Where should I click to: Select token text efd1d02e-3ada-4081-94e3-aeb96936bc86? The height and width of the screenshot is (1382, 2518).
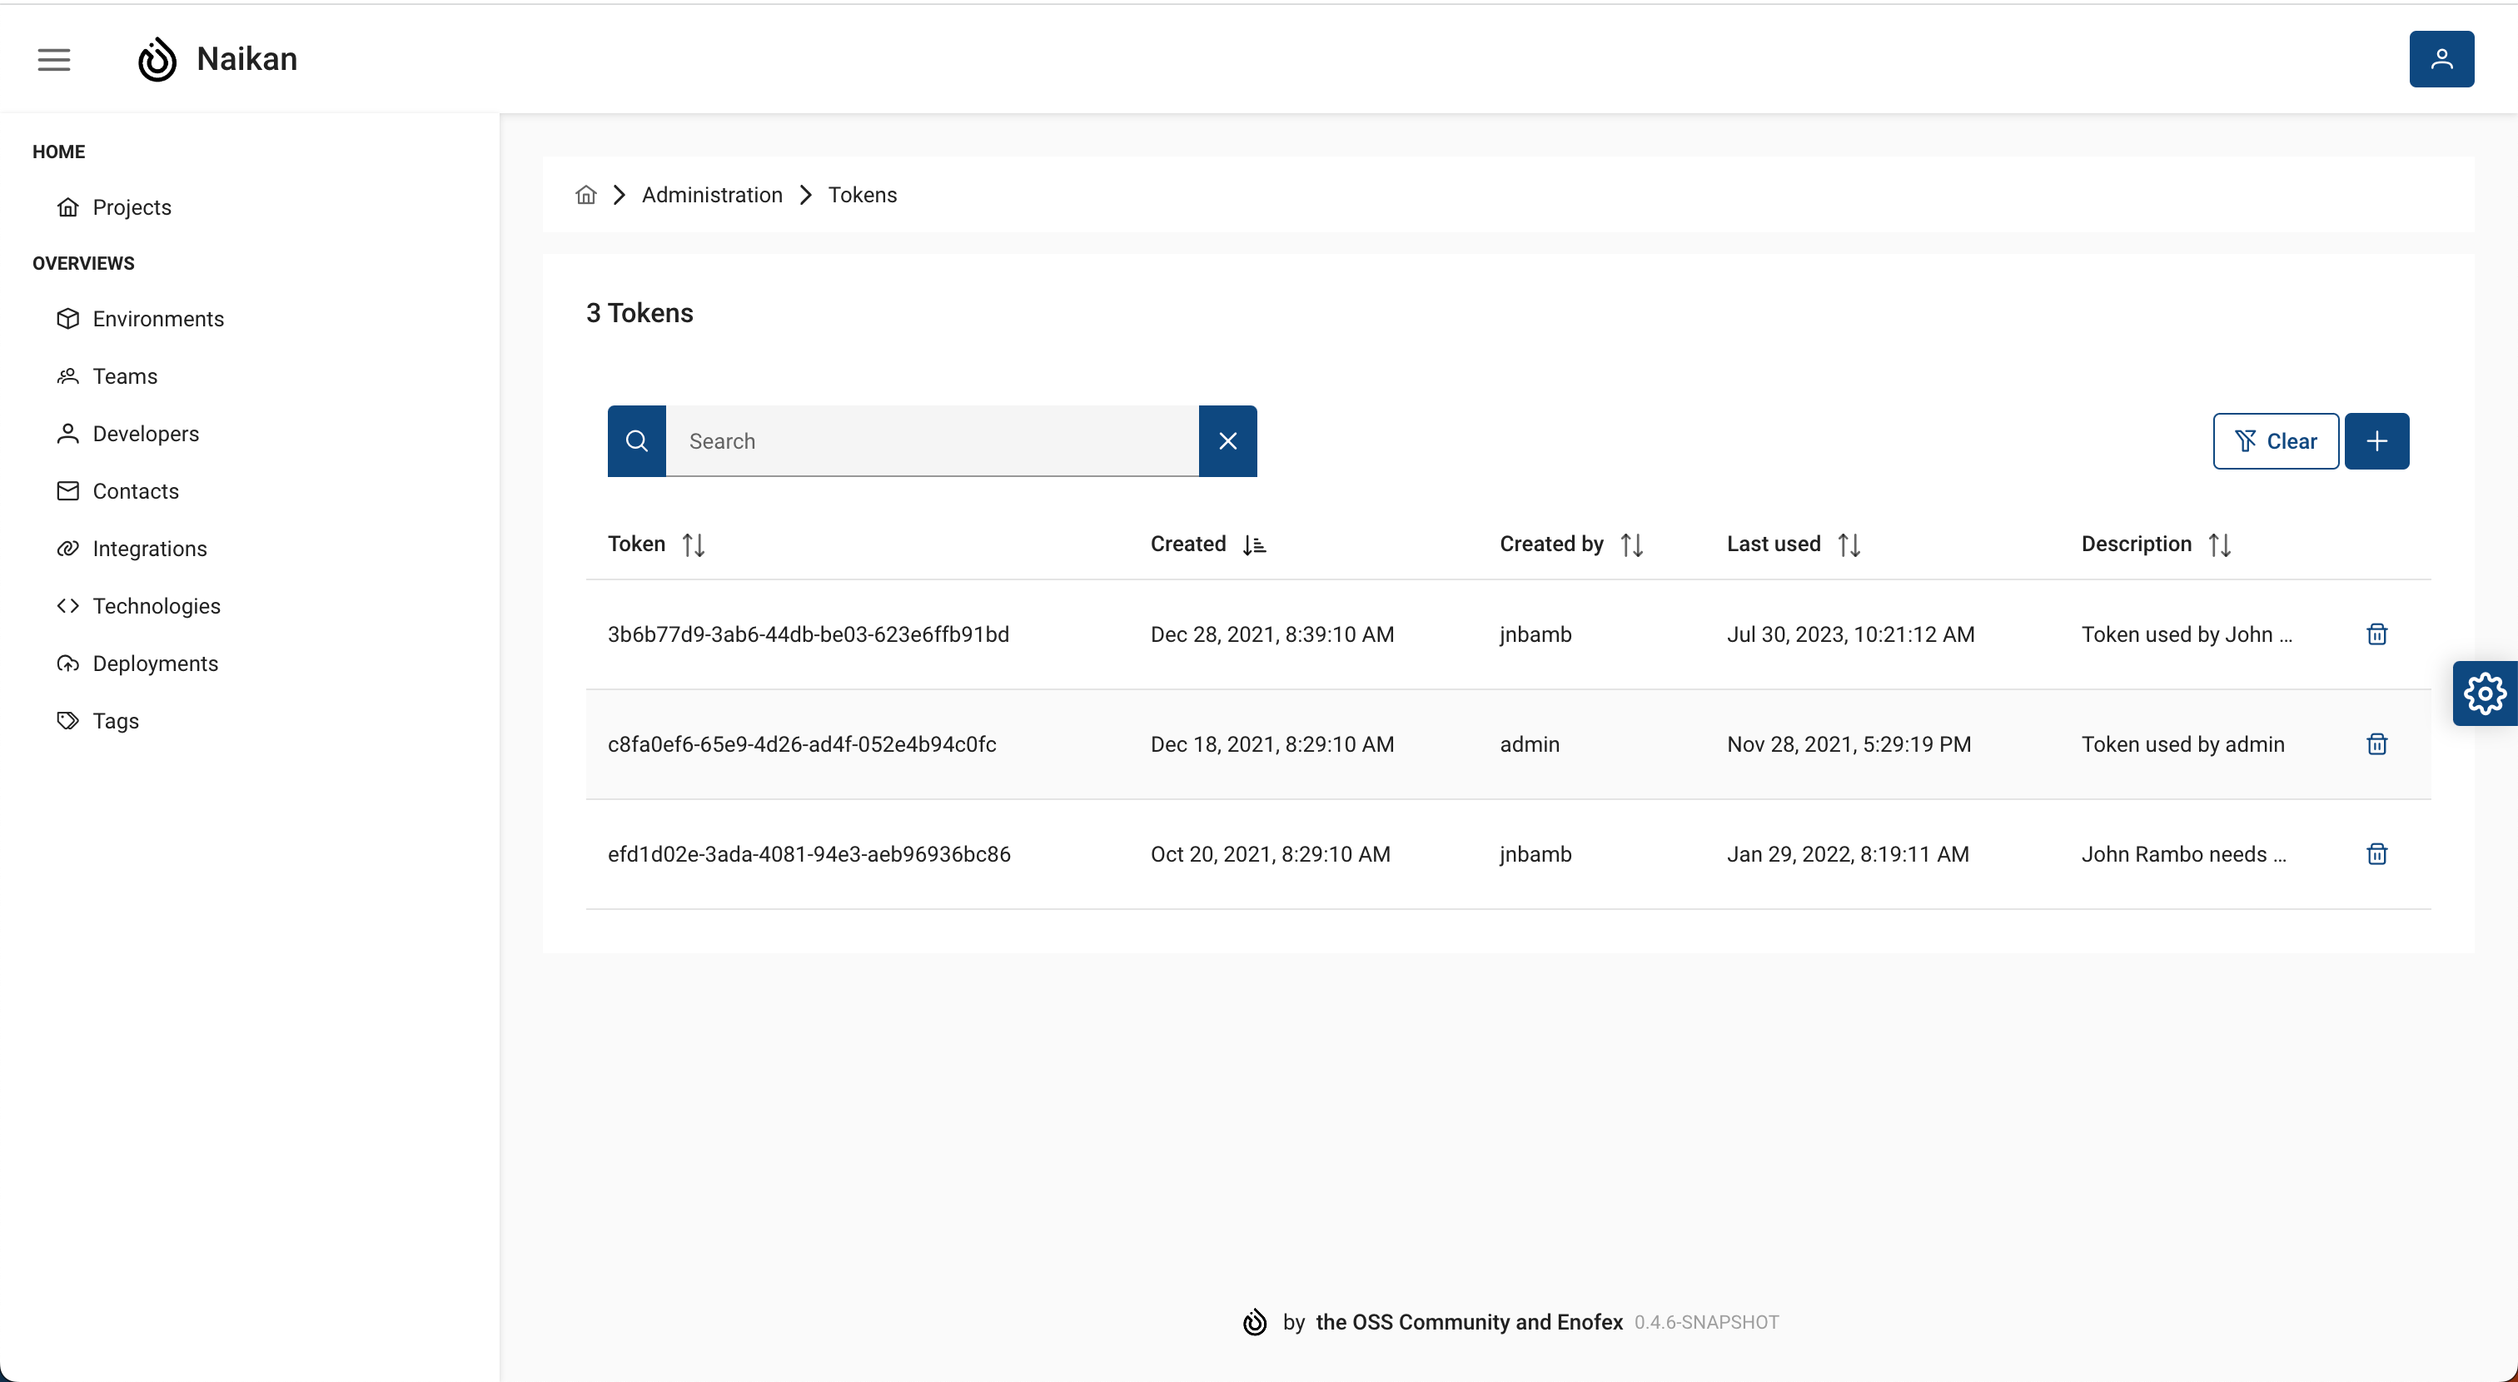809,854
